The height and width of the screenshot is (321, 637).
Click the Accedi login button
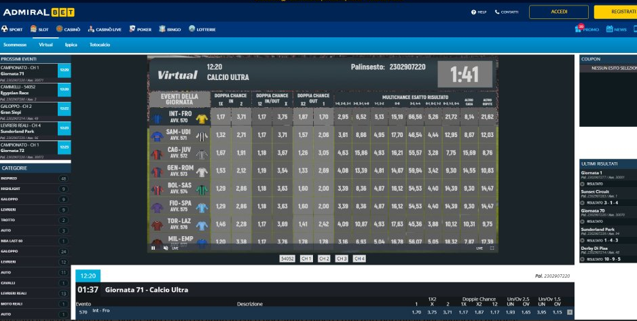(x=559, y=12)
